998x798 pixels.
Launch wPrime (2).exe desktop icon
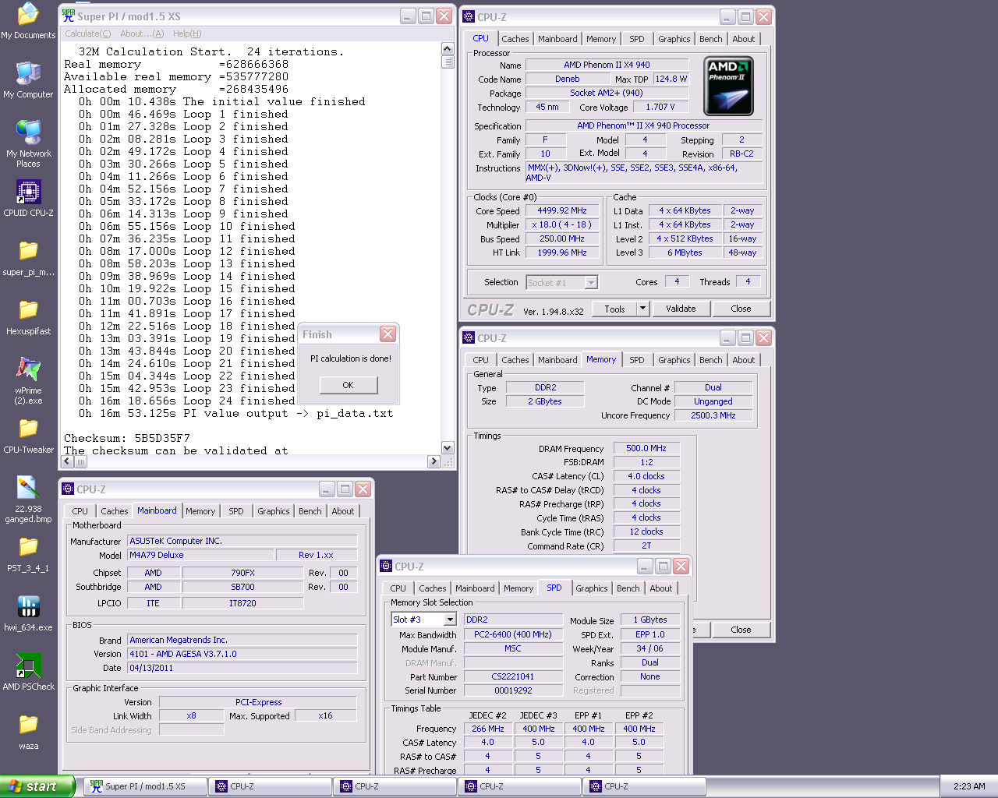coord(28,380)
